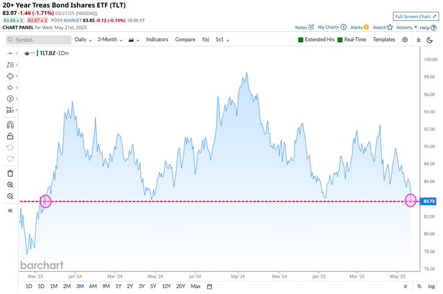Screen dimensions: 443x294
Task: Click the 83.73 price label marker
Action: click(x=428, y=201)
